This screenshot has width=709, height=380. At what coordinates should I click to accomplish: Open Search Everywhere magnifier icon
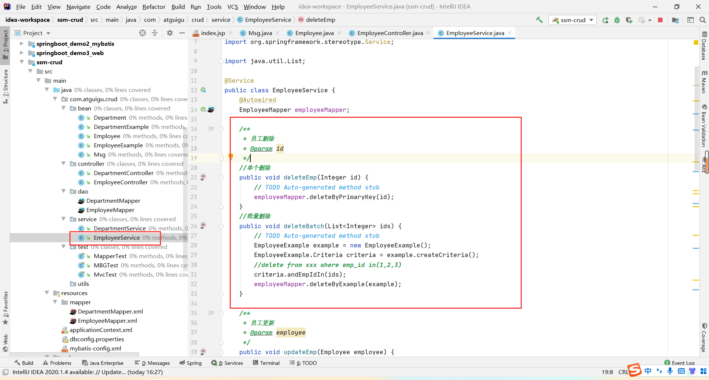703,20
